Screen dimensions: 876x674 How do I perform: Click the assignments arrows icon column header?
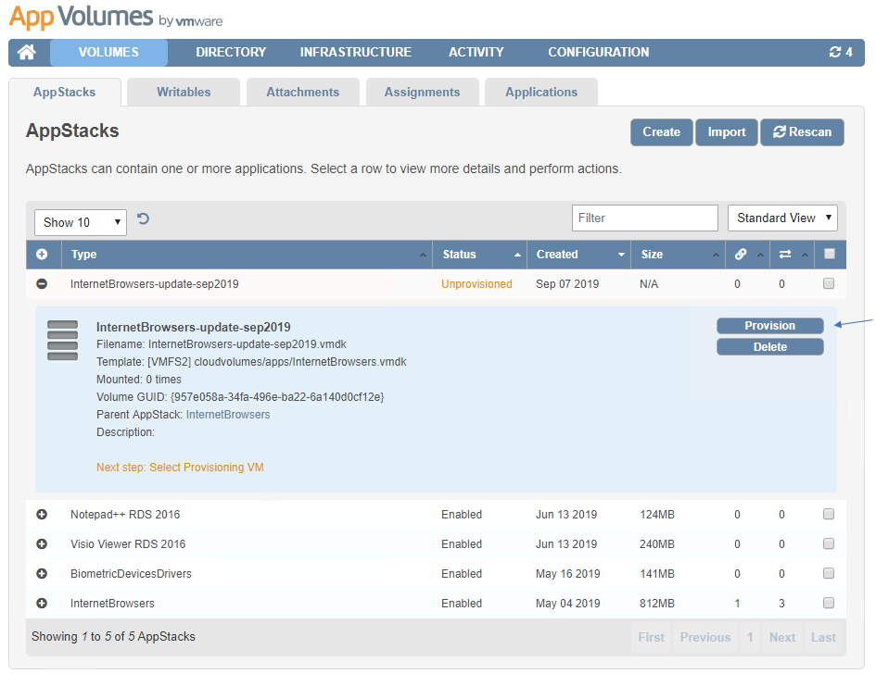785,255
